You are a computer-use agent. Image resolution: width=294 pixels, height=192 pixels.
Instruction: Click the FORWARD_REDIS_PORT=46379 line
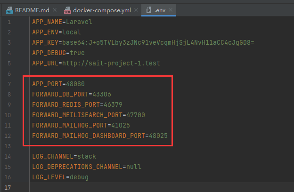click(x=77, y=104)
